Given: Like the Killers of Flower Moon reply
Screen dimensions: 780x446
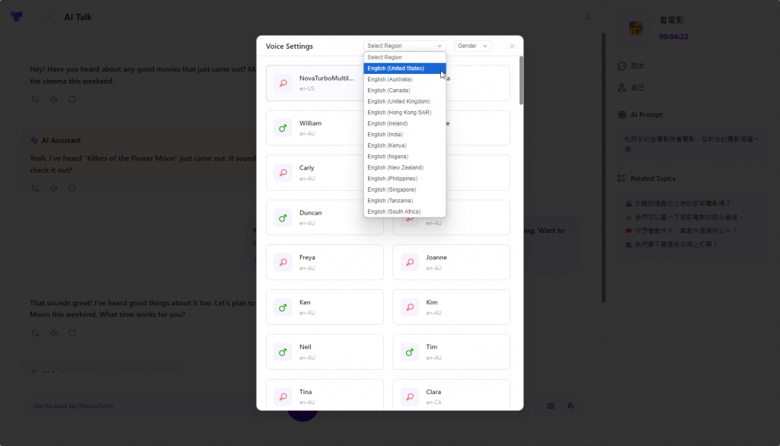Looking at the screenshot, I should 72,189.
